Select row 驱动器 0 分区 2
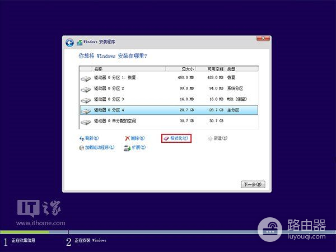336x252 pixels. (169, 88)
